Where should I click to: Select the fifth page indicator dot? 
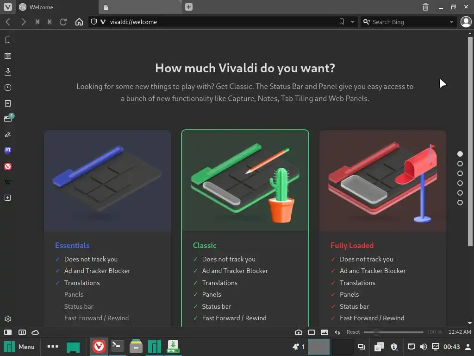[460, 193]
